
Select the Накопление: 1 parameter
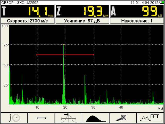coord(137,21)
